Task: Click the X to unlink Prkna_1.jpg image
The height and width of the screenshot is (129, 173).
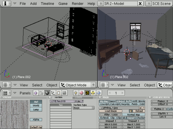Action: 140,108
